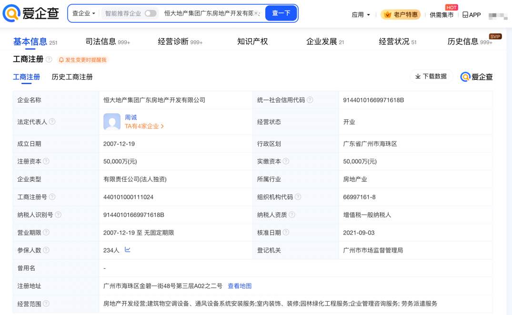Click help icon beside 营业期限
The height and width of the screenshot is (315, 512).
coord(46,232)
